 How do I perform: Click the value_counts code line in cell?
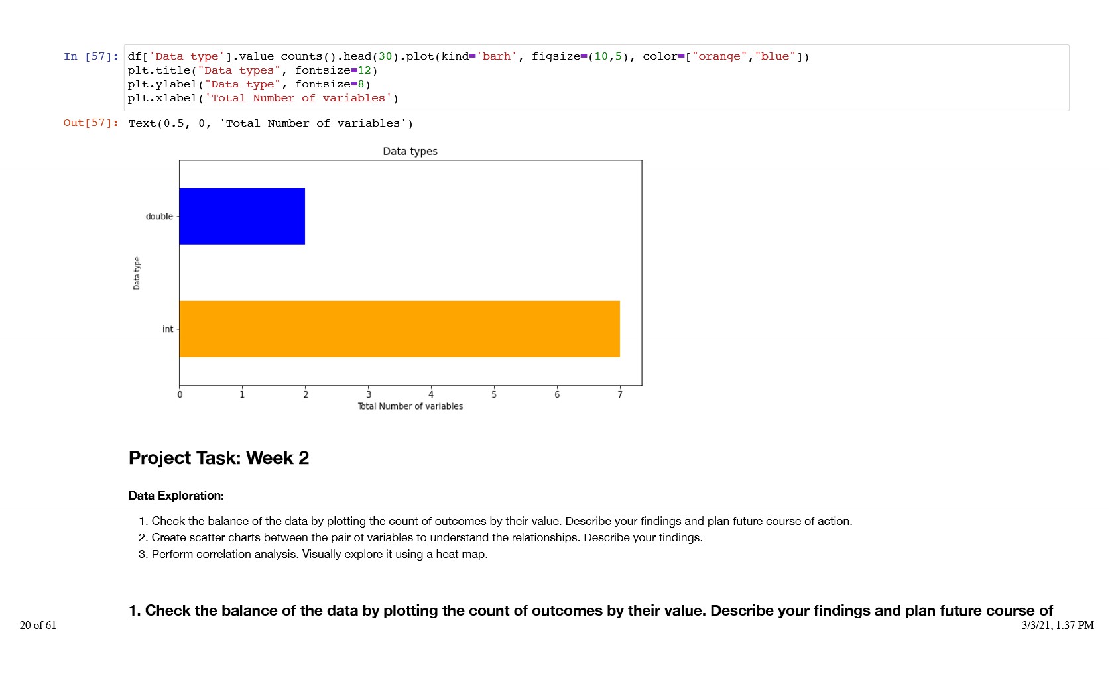point(467,56)
